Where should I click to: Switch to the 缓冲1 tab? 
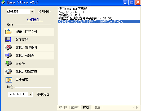63,107
